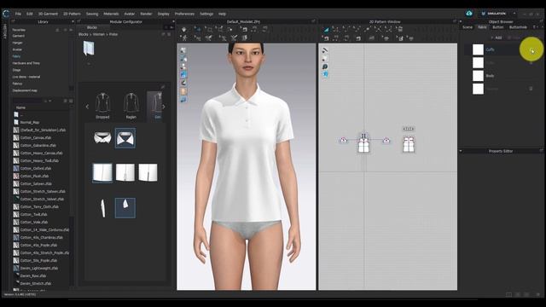Viewport: 546px width, 307px height.
Task: Open the Library panel title dropdown arrow
Action: (73, 21)
